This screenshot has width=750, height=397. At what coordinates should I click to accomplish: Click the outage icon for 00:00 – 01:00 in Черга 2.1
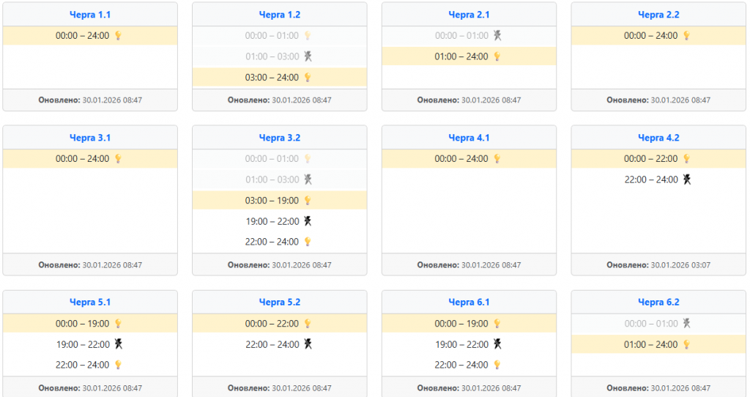[497, 36]
